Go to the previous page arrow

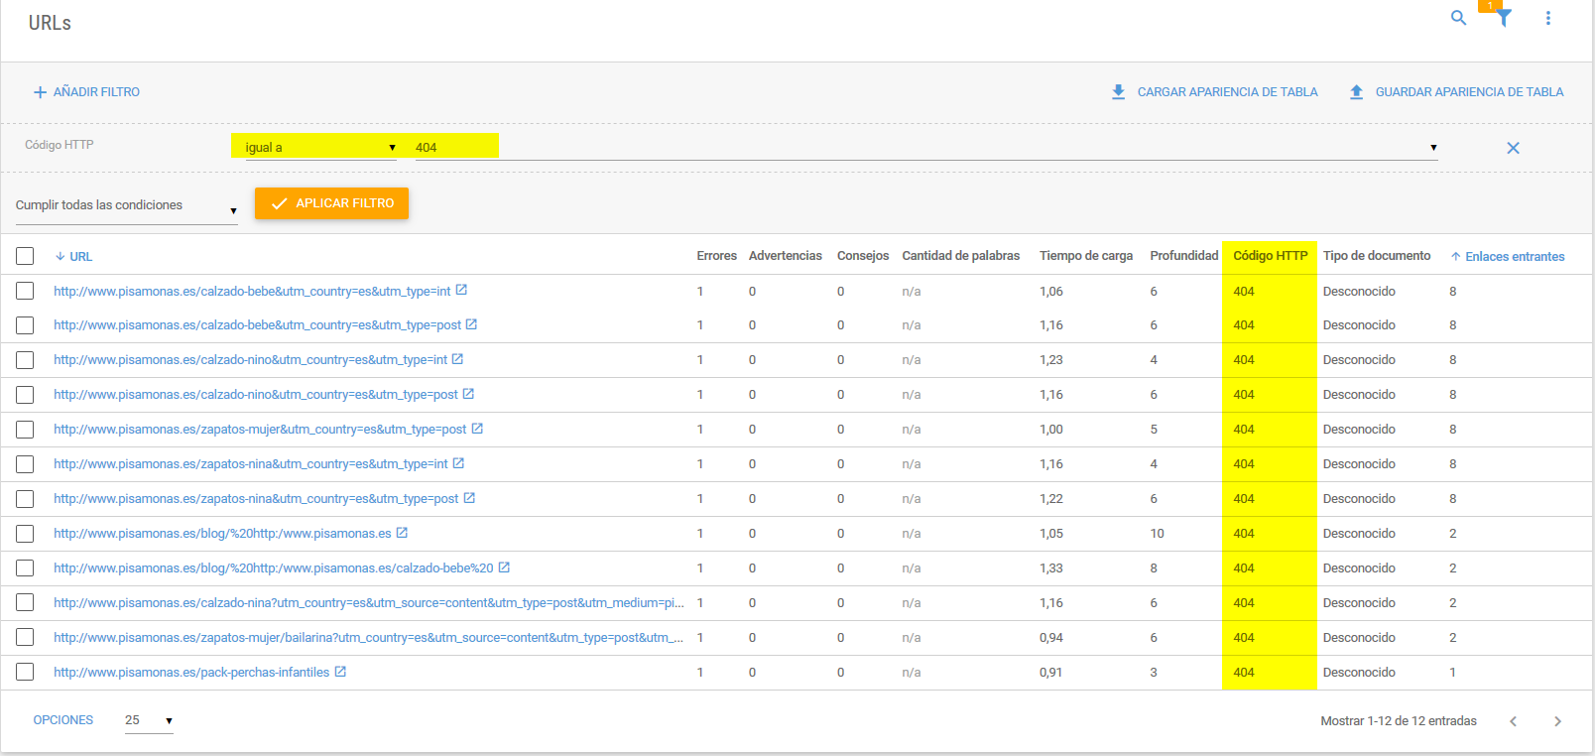[x=1513, y=721]
